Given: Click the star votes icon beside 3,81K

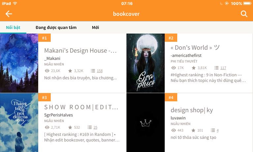Looking at the screenshot, I should pyautogui.click(x=194, y=68).
